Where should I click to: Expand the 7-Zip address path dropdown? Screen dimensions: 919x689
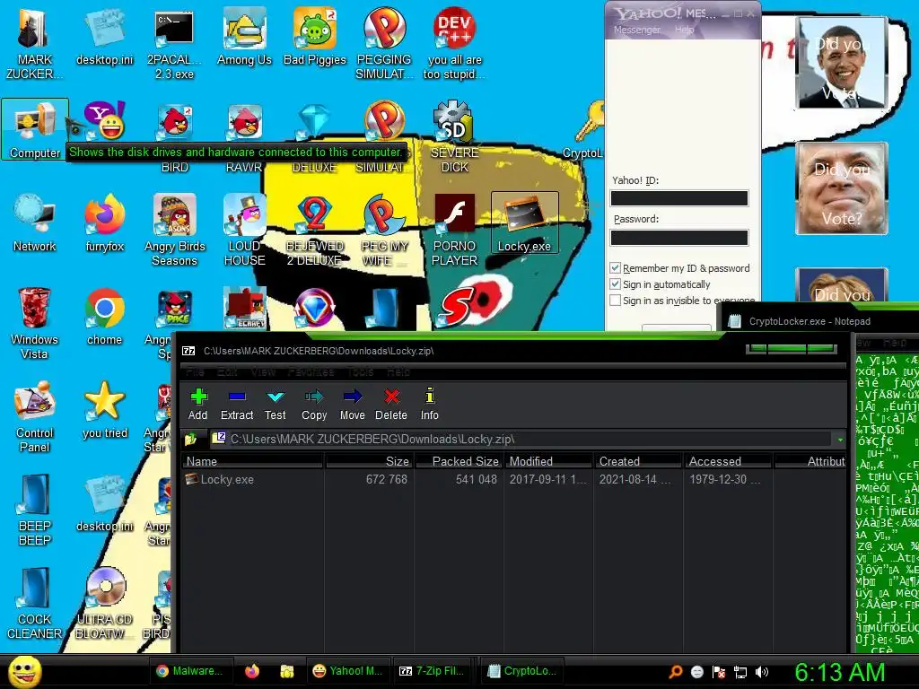[840, 440]
